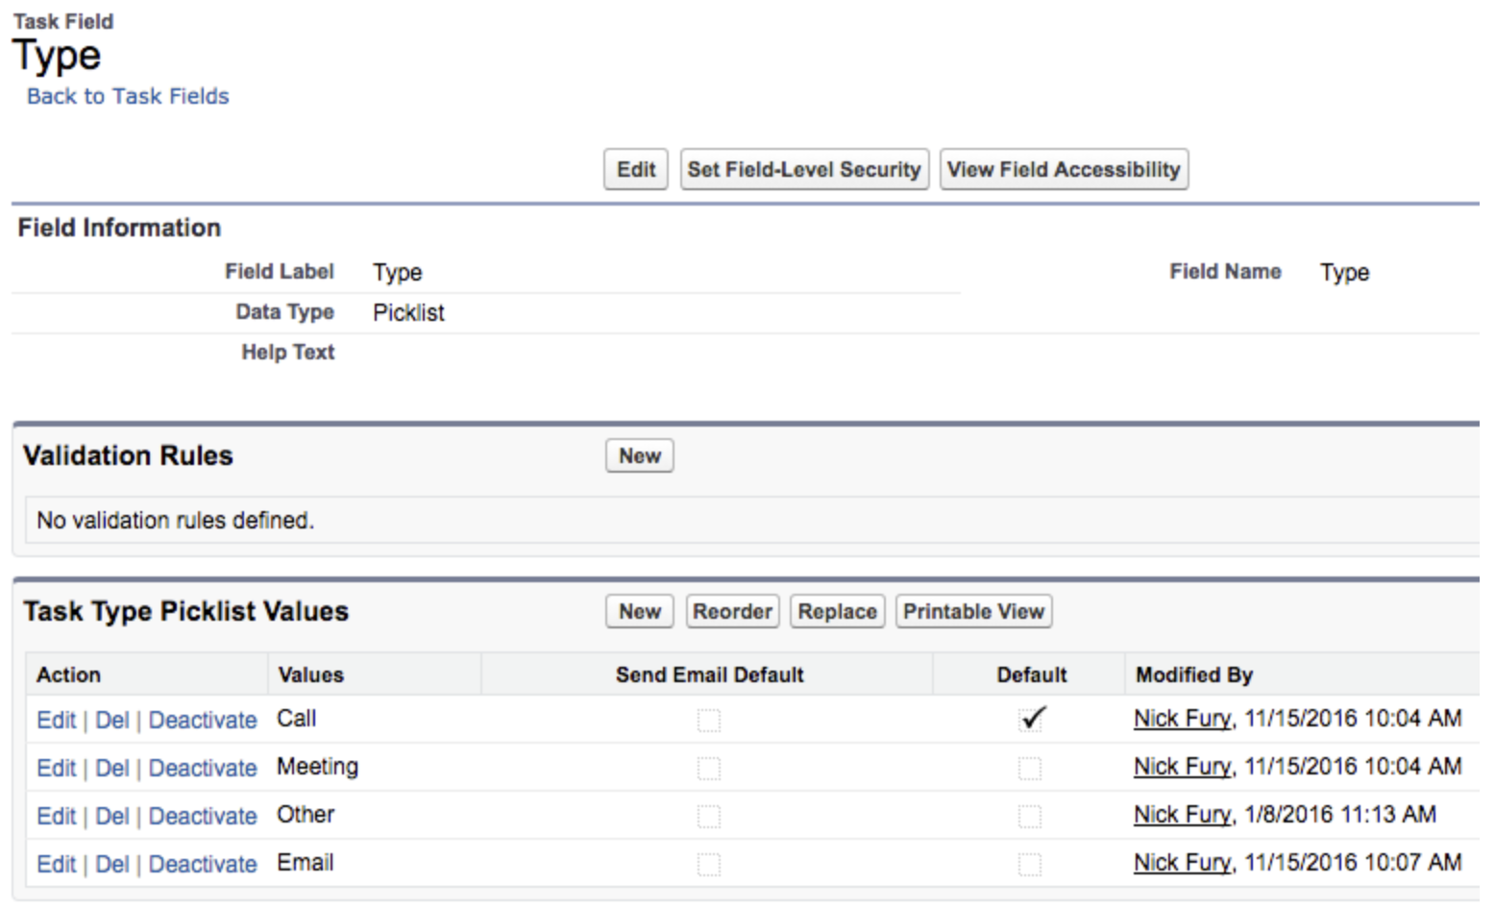Open Nick Fury profile in Call row
This screenshot has height=907, width=1495.
(x=1182, y=719)
